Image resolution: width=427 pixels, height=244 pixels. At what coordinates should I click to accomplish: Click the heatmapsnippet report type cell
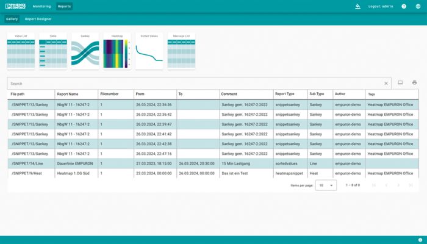click(289, 173)
